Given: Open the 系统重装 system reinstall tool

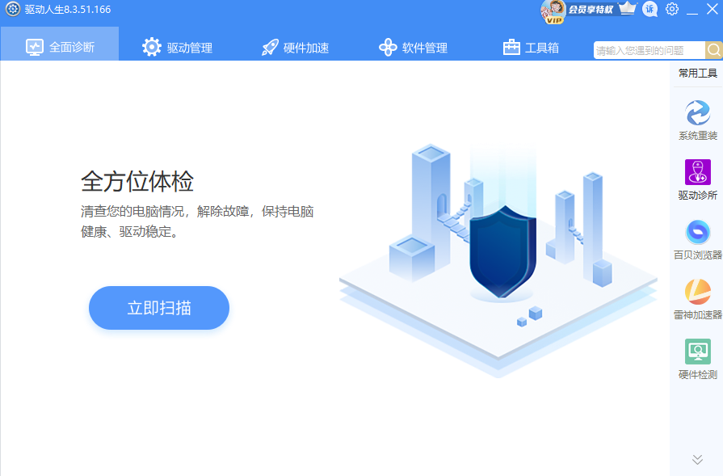Looking at the screenshot, I should 698,120.
